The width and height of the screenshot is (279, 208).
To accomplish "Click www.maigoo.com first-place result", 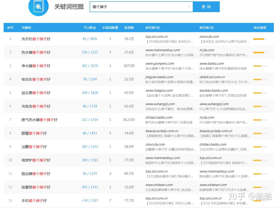I will [x=159, y=90].
